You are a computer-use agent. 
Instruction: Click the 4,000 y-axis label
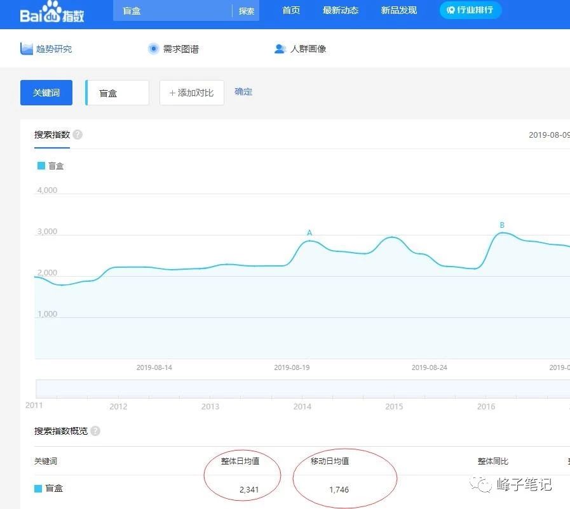click(47, 190)
